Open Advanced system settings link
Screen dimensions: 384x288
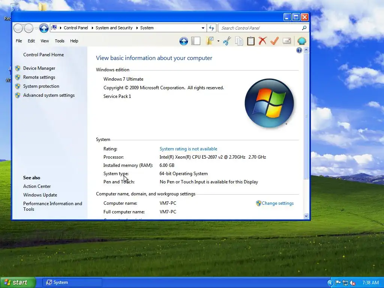[x=49, y=95]
